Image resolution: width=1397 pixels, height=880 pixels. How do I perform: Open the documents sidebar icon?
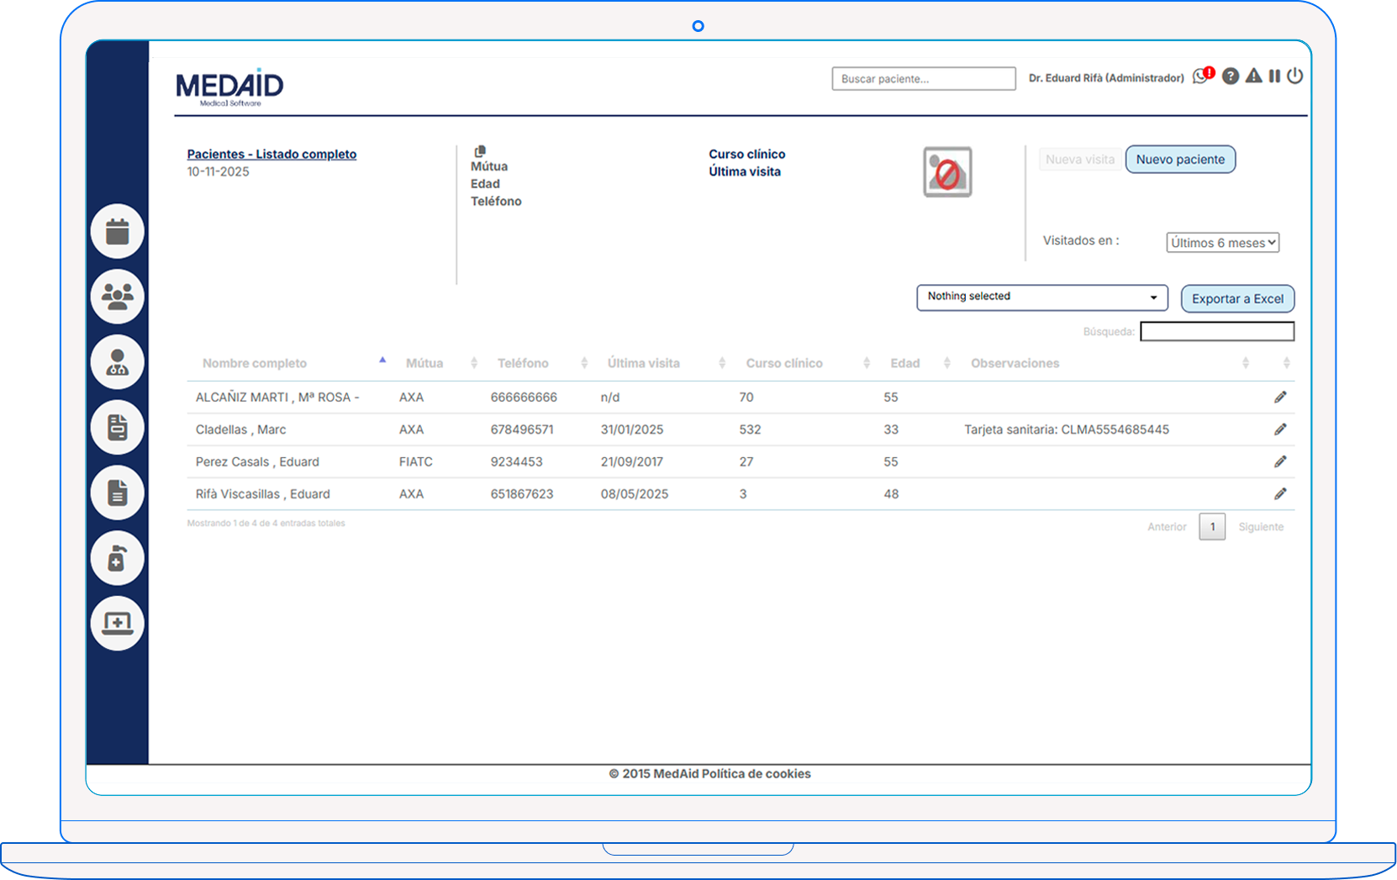(x=118, y=493)
